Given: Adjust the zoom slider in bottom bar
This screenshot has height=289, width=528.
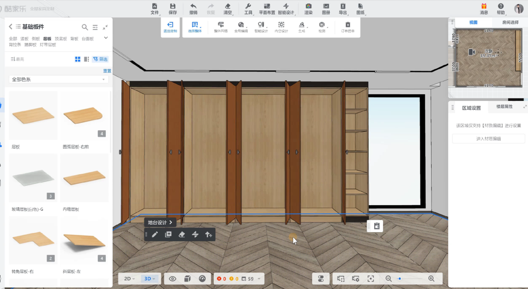Looking at the screenshot, I should coord(400,279).
